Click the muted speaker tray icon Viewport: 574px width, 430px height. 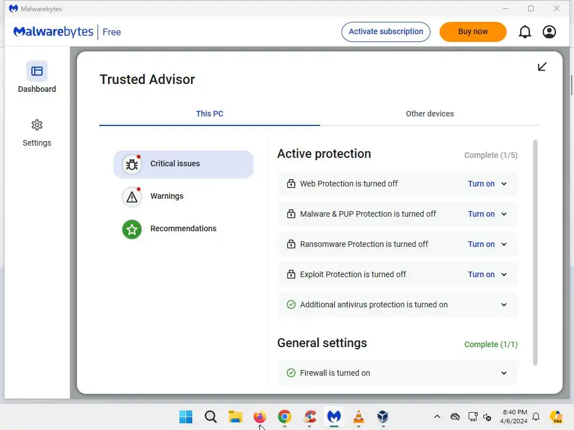click(487, 417)
